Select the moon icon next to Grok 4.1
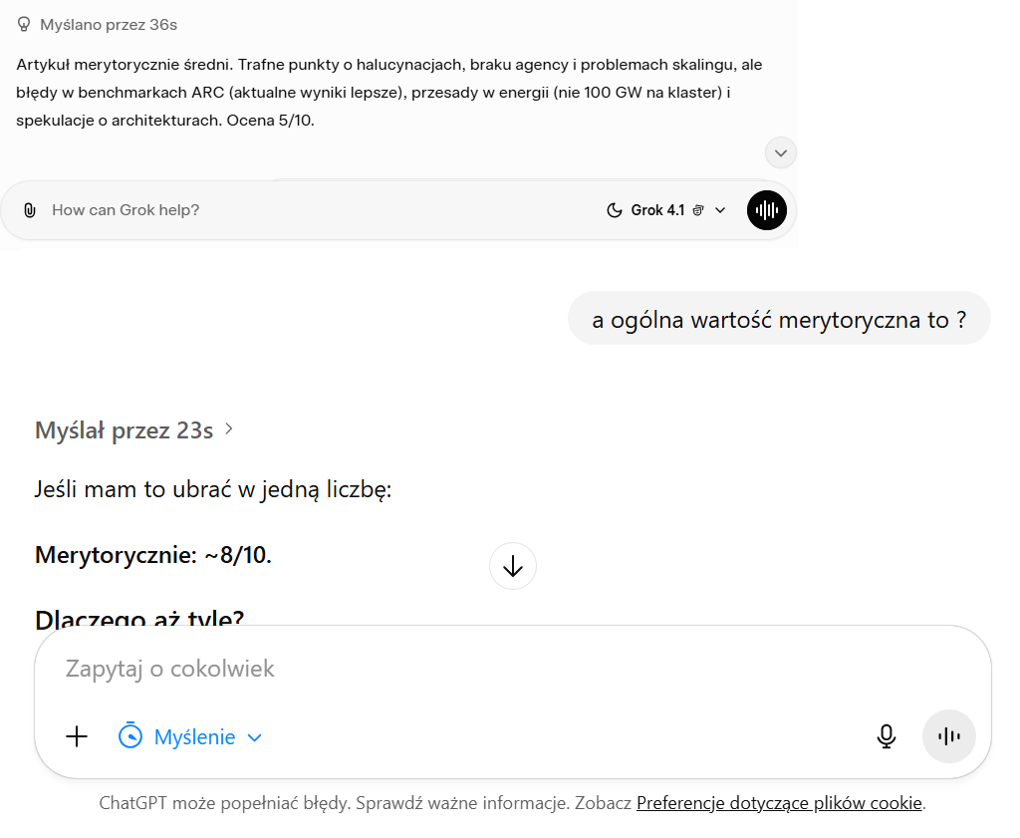Image resolution: width=1020 pixels, height=838 pixels. [x=615, y=210]
